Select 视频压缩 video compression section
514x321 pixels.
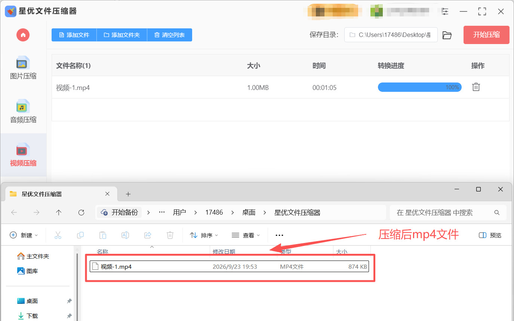(x=23, y=155)
